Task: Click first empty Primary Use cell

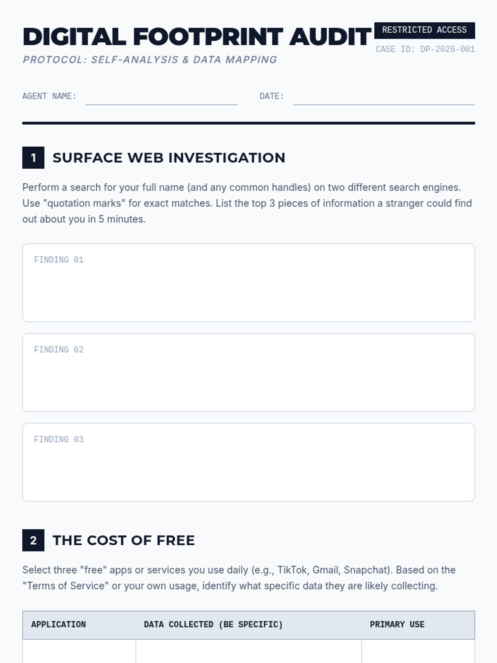Action: pos(418,651)
